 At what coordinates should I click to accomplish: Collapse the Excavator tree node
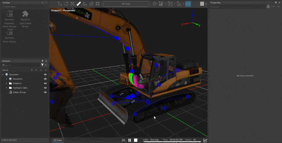tap(3, 74)
